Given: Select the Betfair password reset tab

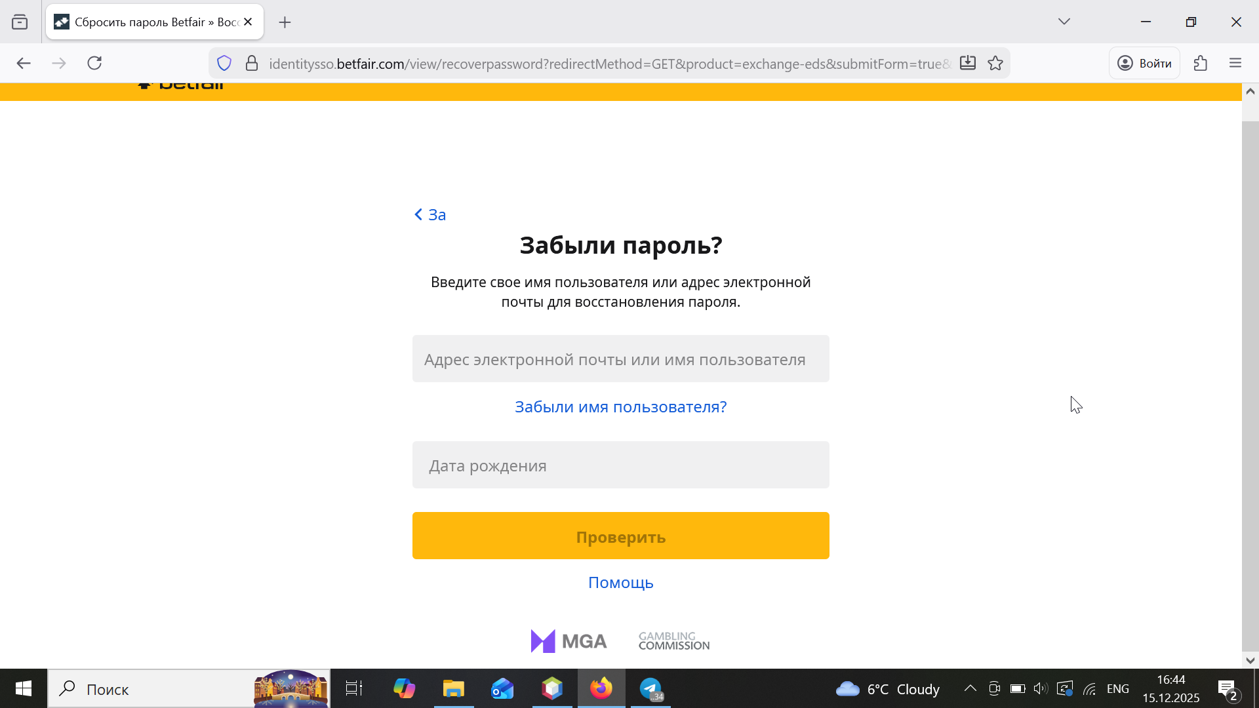Looking at the screenshot, I should (148, 22).
